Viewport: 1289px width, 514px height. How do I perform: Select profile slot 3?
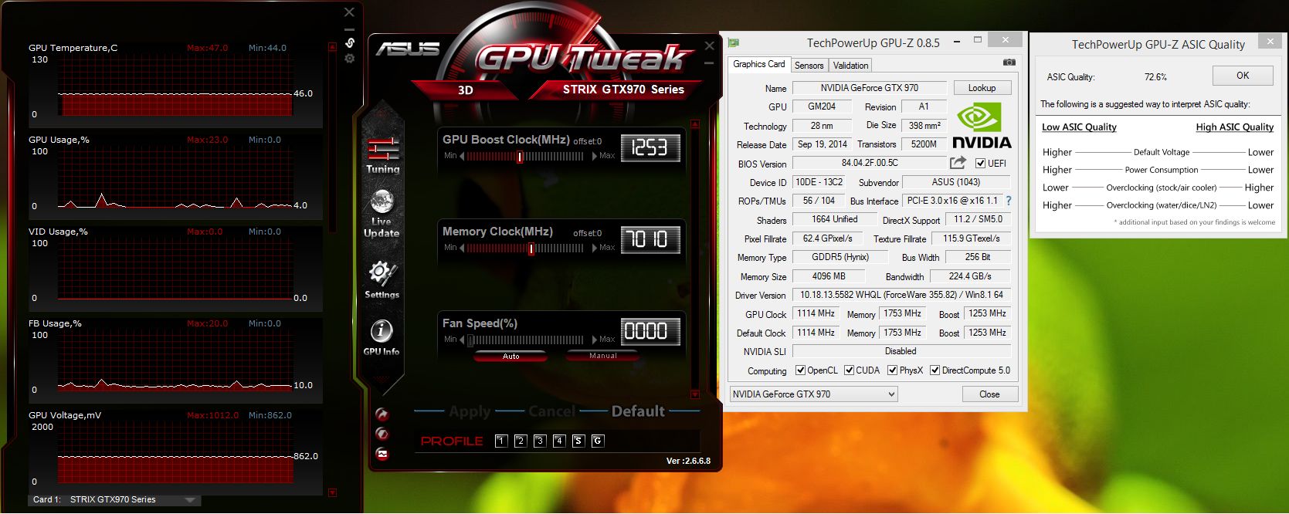point(540,441)
